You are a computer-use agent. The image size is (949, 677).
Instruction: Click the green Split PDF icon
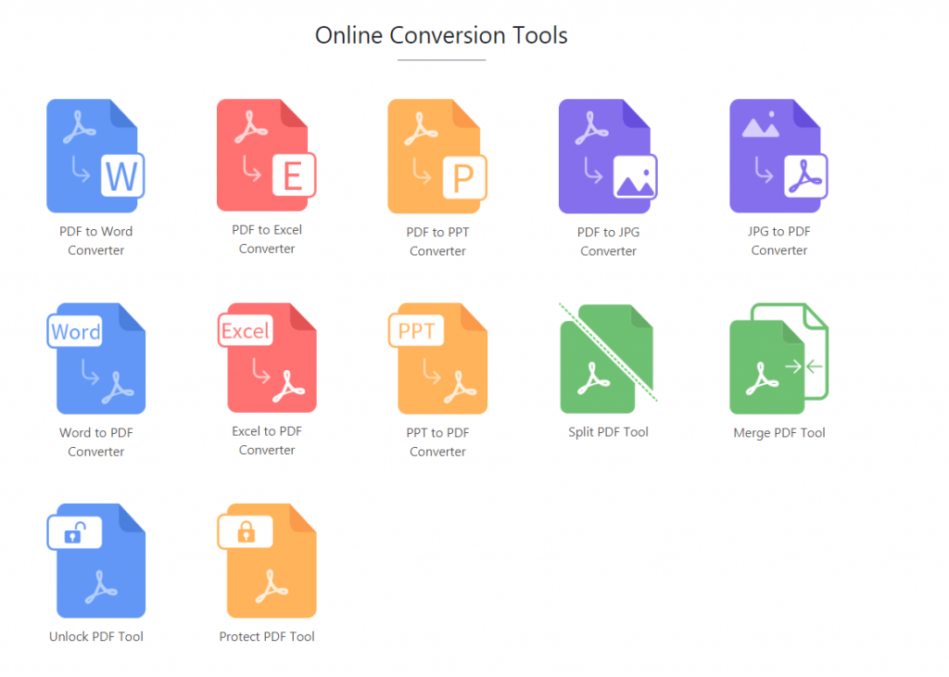click(608, 358)
